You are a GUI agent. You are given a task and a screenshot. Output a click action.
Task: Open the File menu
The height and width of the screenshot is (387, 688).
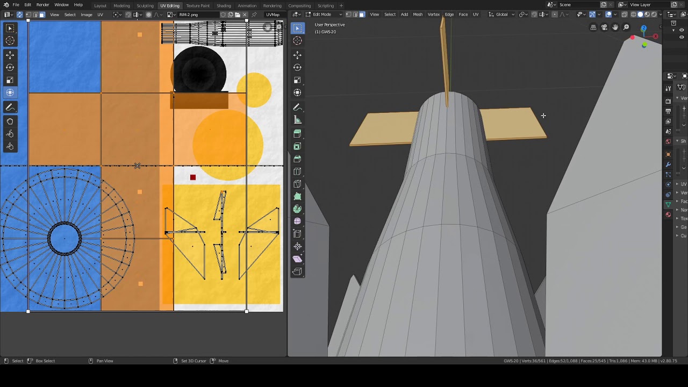[16, 5]
